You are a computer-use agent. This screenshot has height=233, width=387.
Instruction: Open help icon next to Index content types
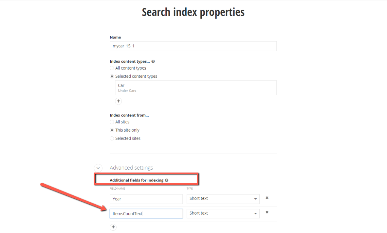(153, 61)
